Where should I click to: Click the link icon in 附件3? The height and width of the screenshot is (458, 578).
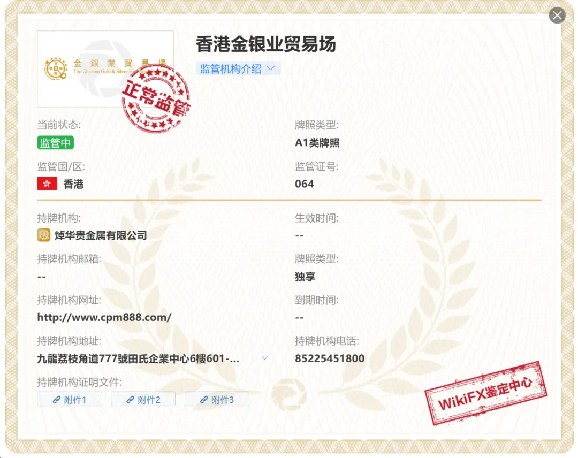(204, 400)
